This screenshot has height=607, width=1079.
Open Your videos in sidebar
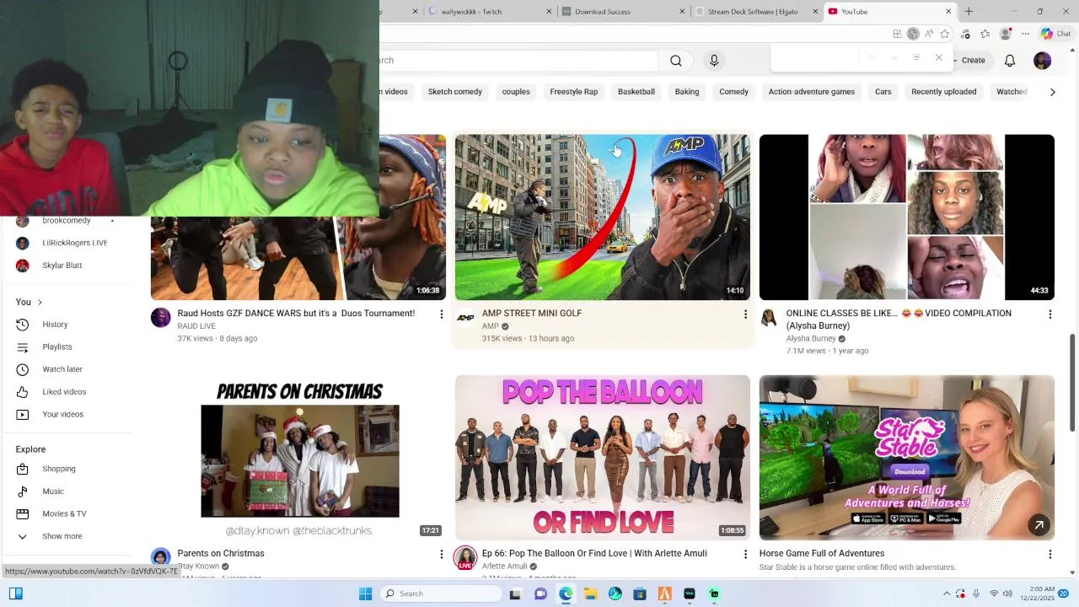pyautogui.click(x=66, y=414)
